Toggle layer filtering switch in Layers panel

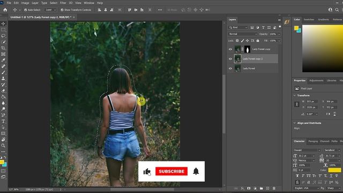click(x=280, y=27)
